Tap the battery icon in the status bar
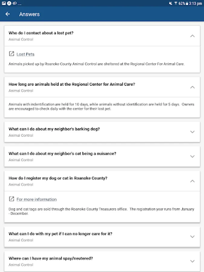204x272 pixels. click(x=187, y=3)
